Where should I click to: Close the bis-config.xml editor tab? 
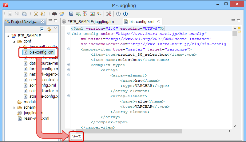(x=158, y=21)
